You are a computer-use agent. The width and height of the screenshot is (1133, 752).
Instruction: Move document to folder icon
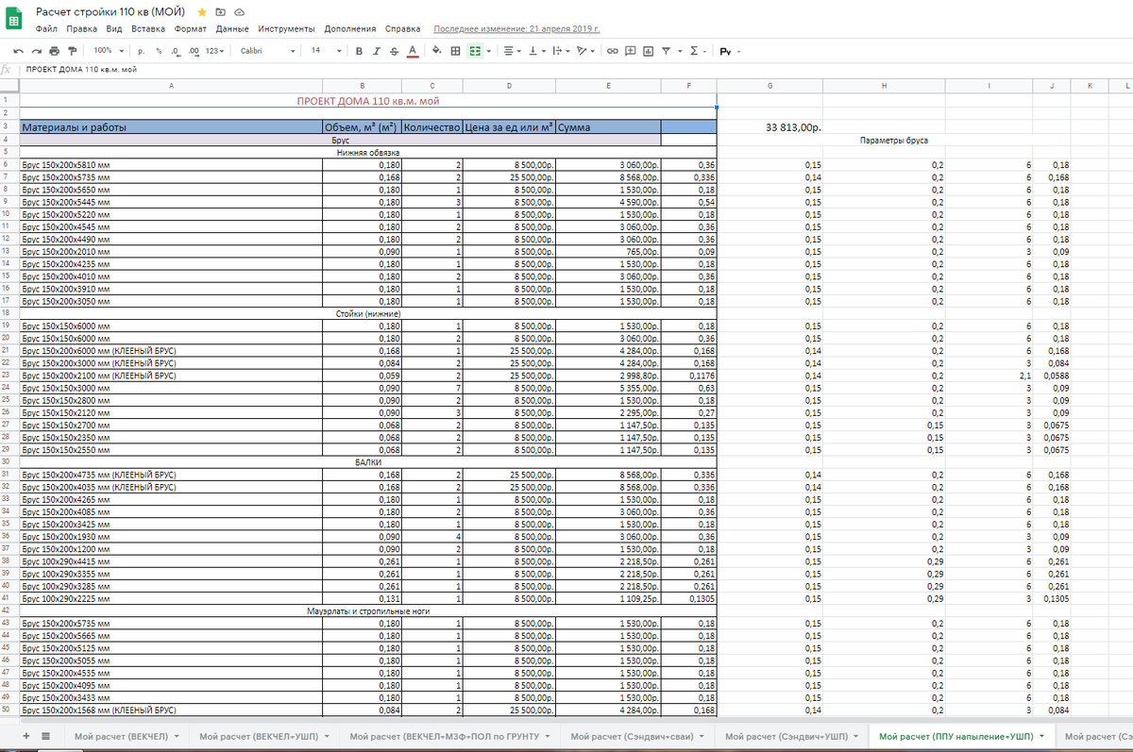221,12
